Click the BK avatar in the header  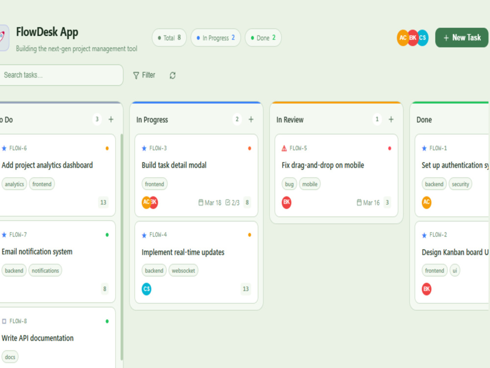(413, 38)
